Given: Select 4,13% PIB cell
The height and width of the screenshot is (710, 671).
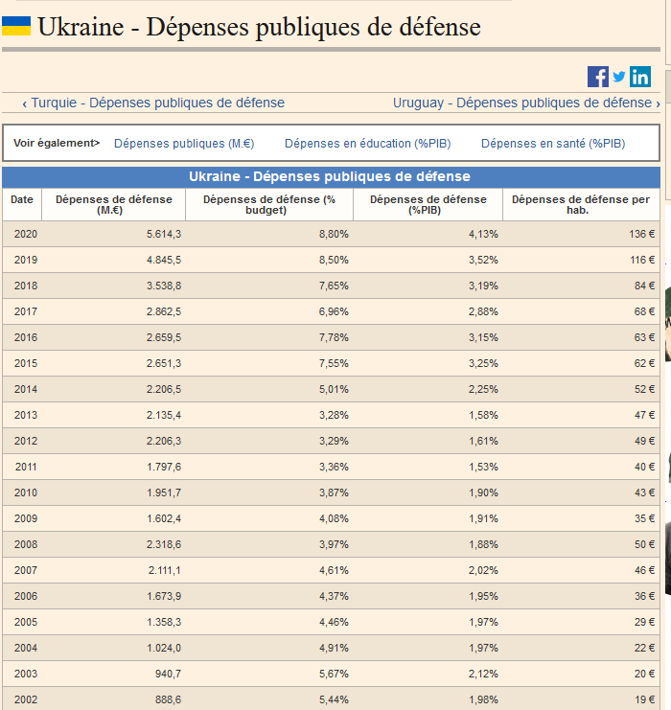Looking at the screenshot, I should click(428, 234).
